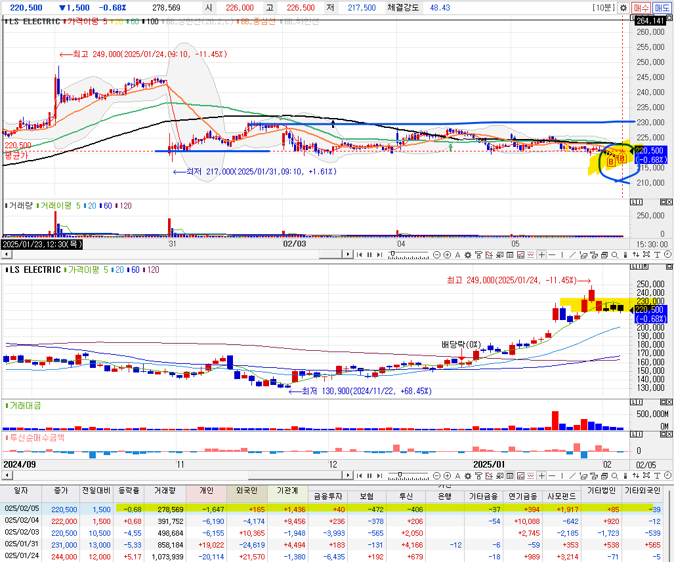Viewport: 674px width, 562px height.
Task: Select vertical line tool in upper chart toolbar
Action: [x=562, y=255]
